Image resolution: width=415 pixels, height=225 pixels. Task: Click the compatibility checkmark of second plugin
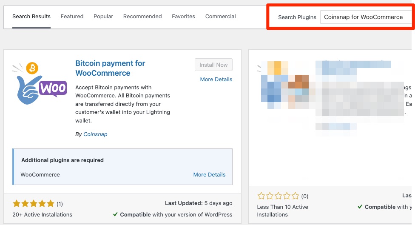[x=360, y=207]
